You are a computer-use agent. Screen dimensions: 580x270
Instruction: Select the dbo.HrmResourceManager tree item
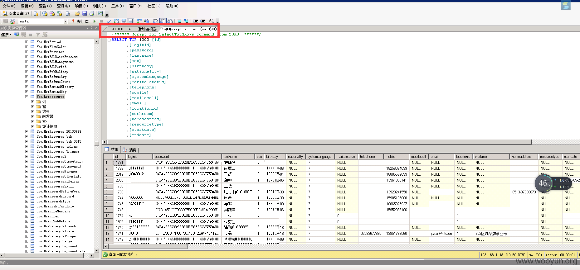pyautogui.click(x=57, y=172)
